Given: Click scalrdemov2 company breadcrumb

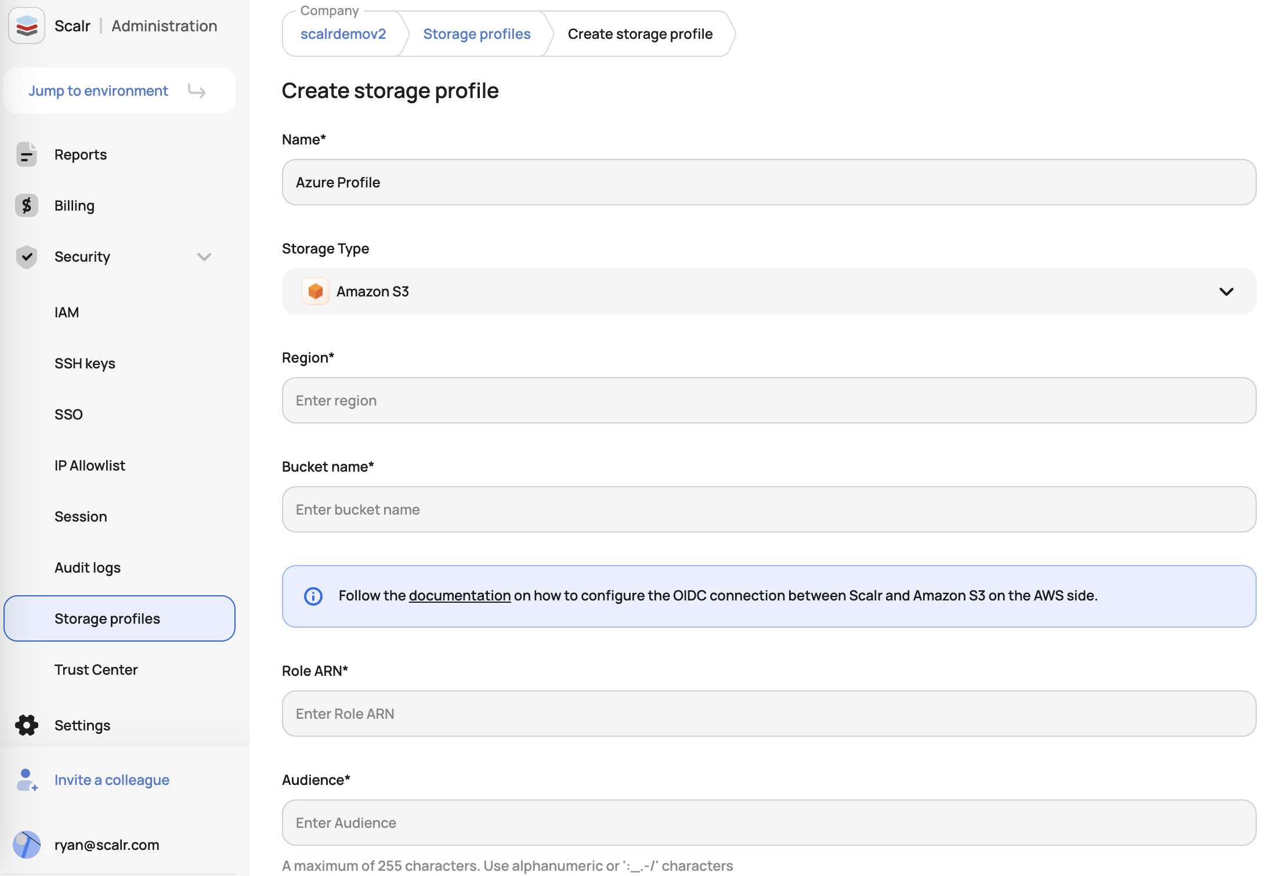Looking at the screenshot, I should click(343, 34).
